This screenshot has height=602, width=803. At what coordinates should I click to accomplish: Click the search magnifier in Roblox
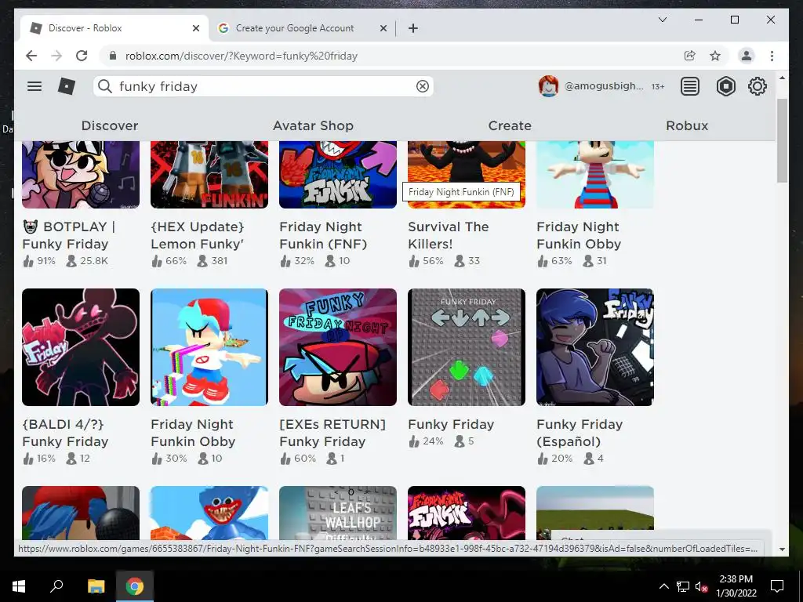(105, 86)
